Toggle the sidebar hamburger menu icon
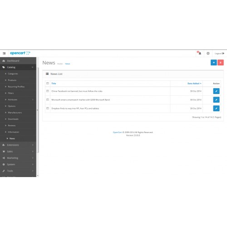 (4, 53)
